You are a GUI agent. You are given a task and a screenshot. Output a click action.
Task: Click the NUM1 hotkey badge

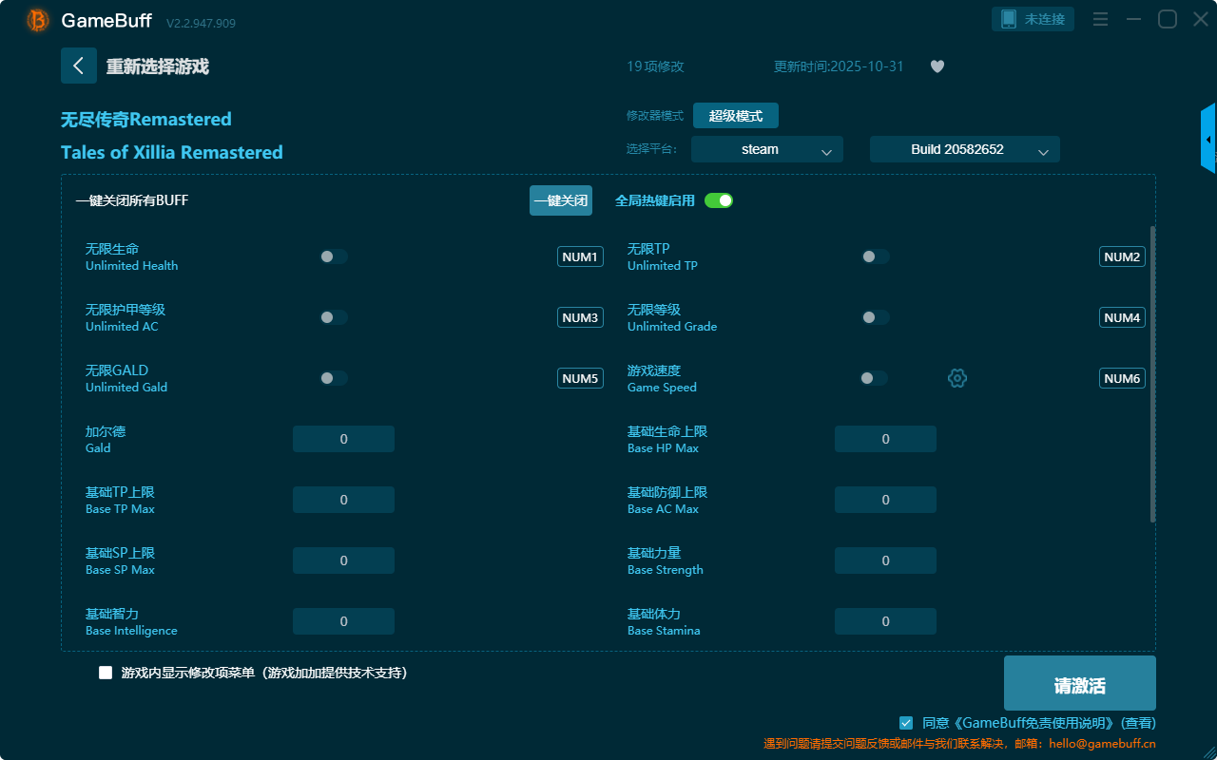point(580,256)
